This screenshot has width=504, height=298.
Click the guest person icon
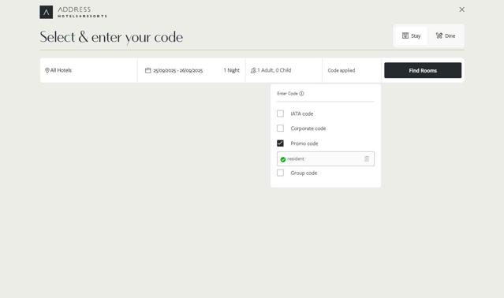(253, 70)
